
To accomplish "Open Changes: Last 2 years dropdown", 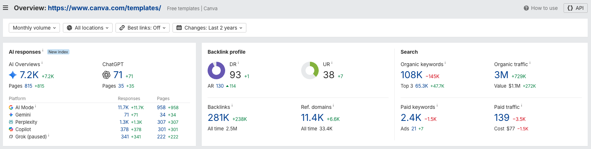I will click(x=209, y=28).
